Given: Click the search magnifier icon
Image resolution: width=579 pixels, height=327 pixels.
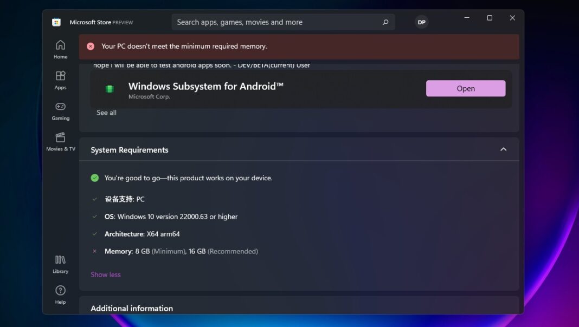Looking at the screenshot, I should pos(385,22).
